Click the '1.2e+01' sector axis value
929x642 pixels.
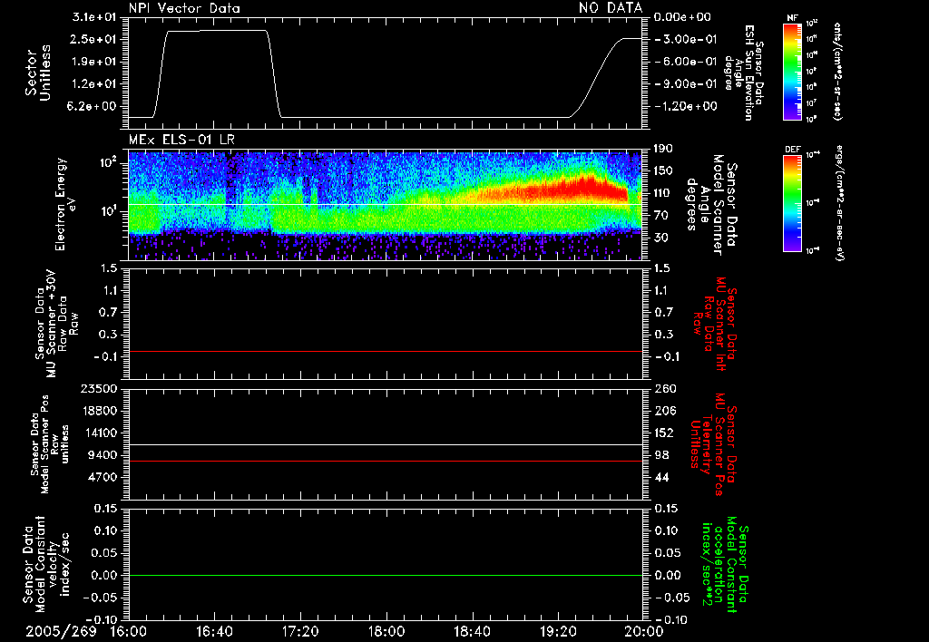[94, 84]
